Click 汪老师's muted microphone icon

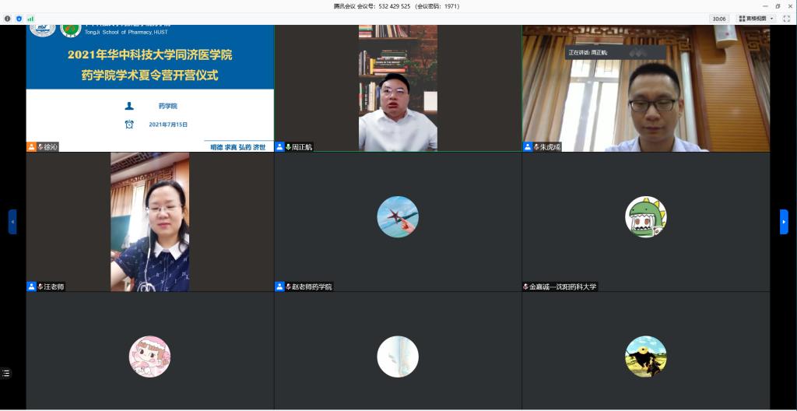40,286
